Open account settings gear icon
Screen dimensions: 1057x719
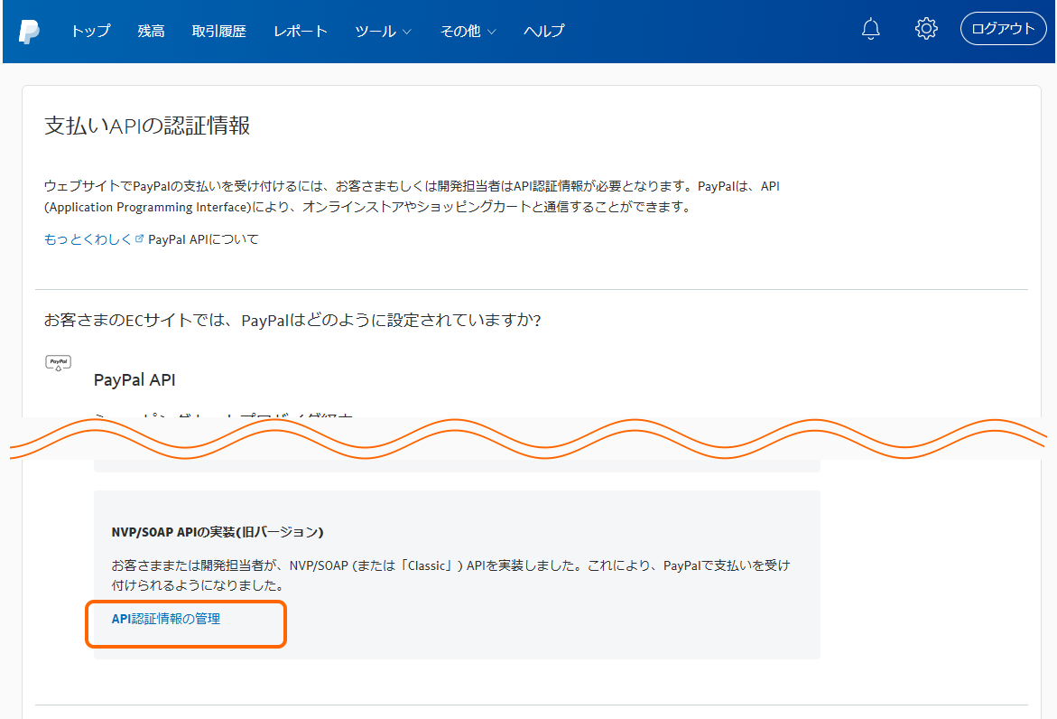[925, 29]
